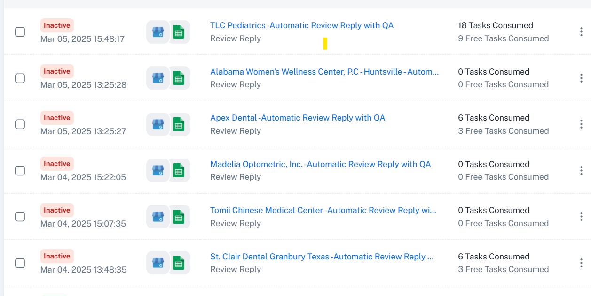591x296 pixels.
Task: Tick checkbox for St. Clair Dental Granbury row
Action: tap(20, 263)
